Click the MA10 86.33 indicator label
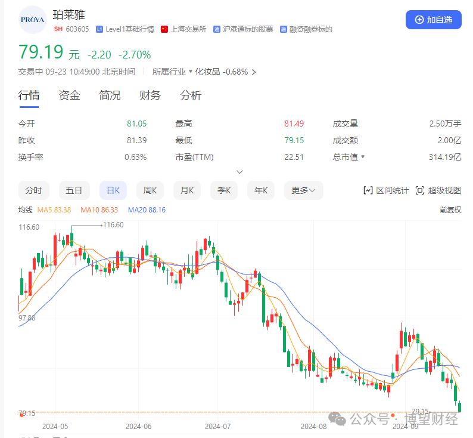This screenshot has width=473, height=438. point(99,210)
